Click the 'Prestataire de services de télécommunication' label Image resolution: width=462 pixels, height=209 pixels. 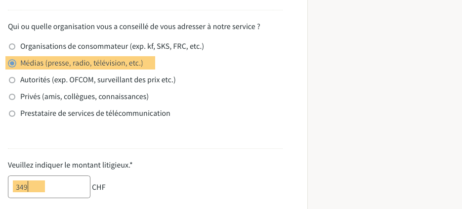(x=95, y=113)
